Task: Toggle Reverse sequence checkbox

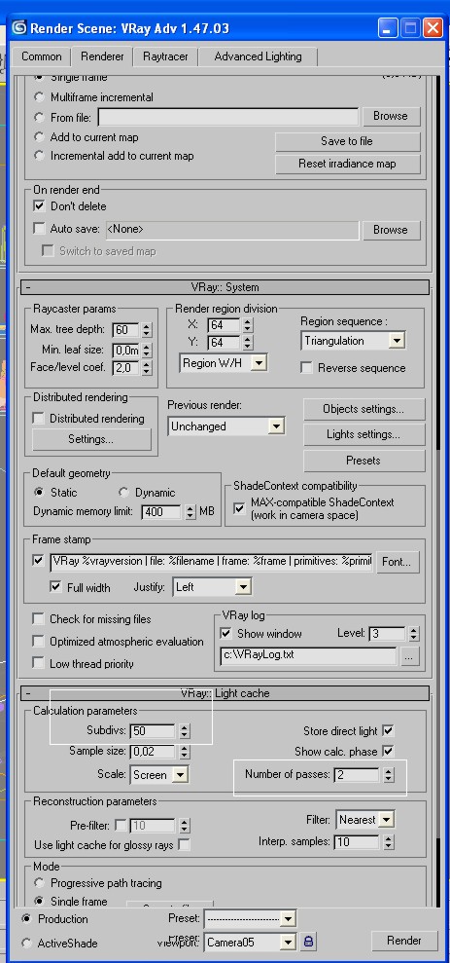Action: point(306,368)
